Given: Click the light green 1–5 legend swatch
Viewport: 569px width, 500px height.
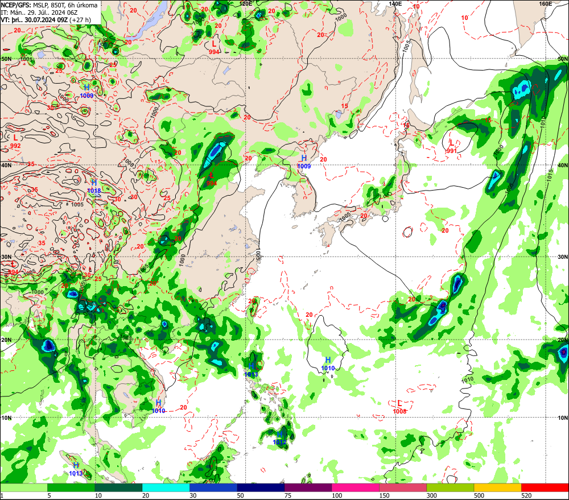Looking at the screenshot, I should (24, 487).
